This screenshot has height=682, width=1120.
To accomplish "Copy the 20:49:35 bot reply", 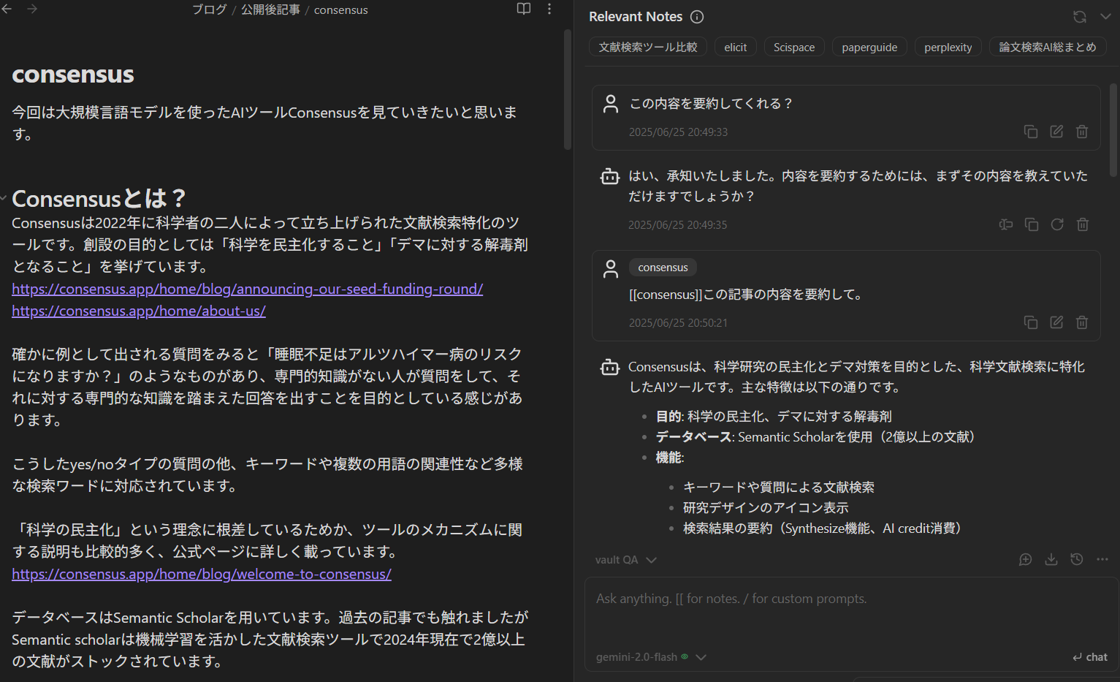I will tap(1032, 224).
